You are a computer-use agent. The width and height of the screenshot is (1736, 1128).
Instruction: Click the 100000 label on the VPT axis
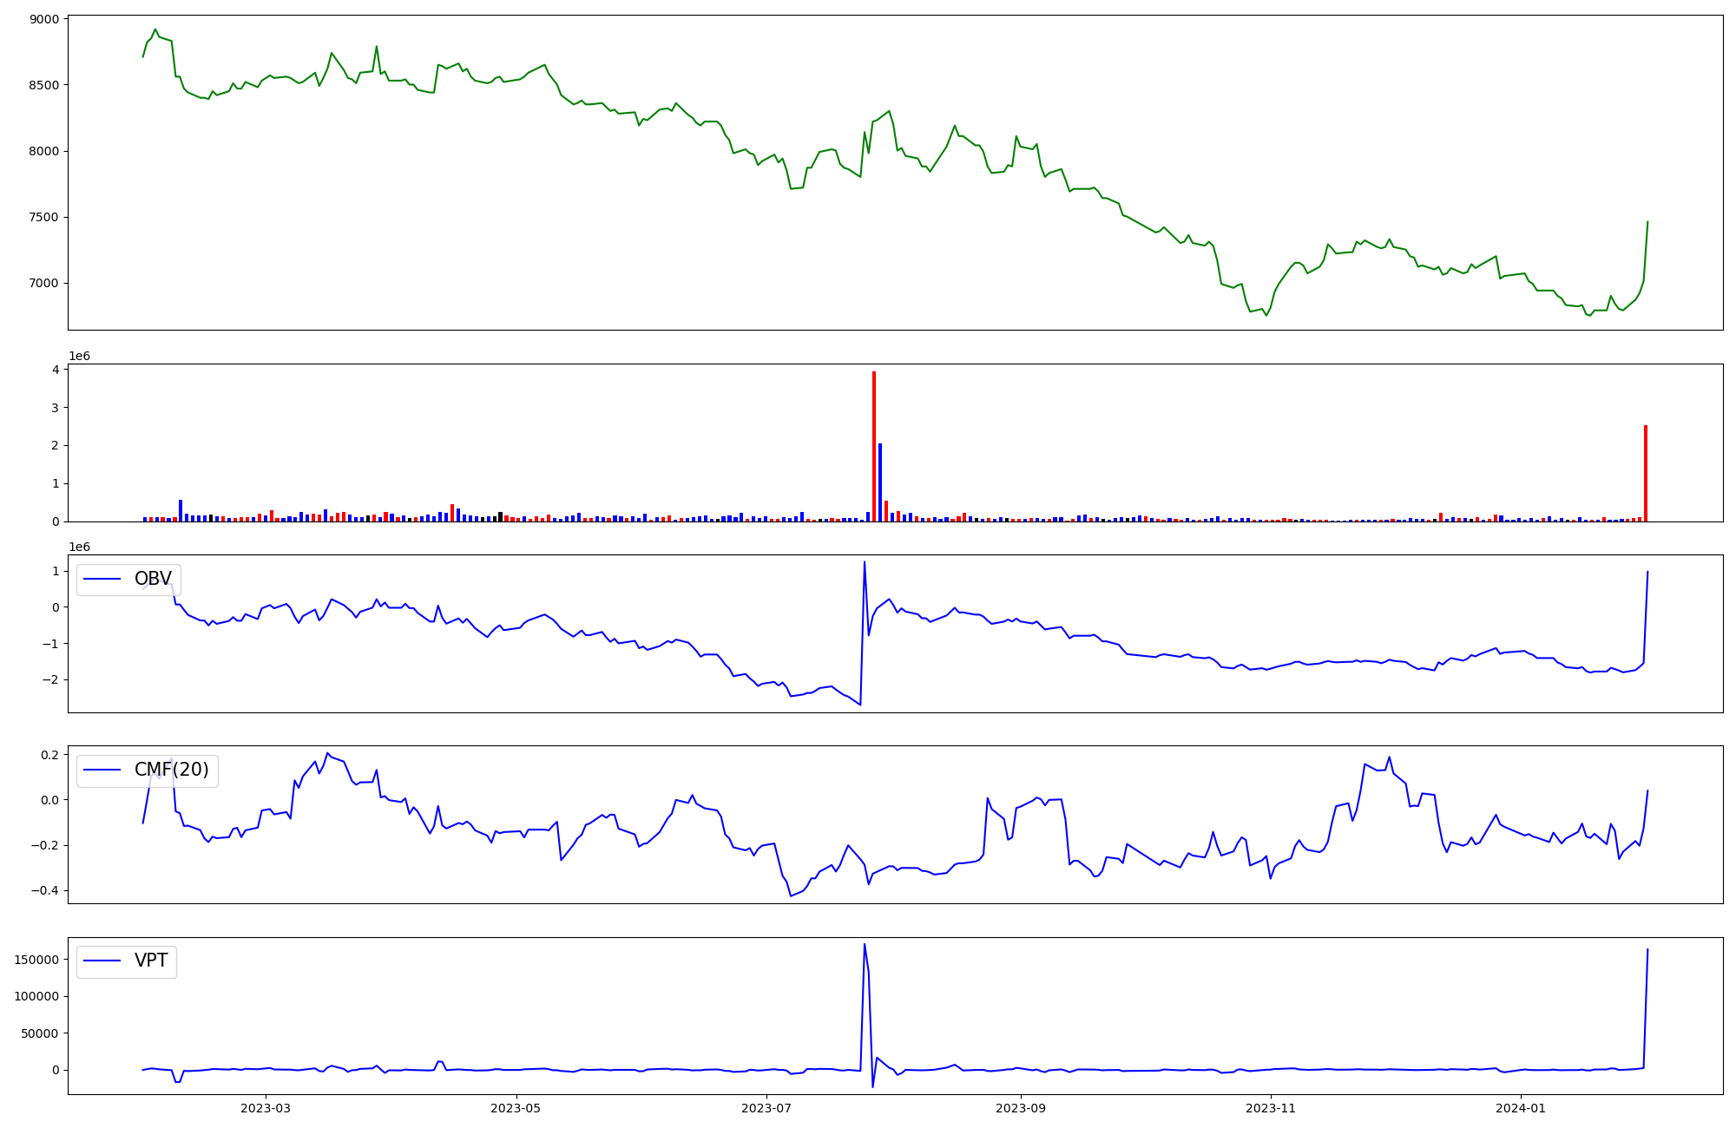click(x=37, y=996)
